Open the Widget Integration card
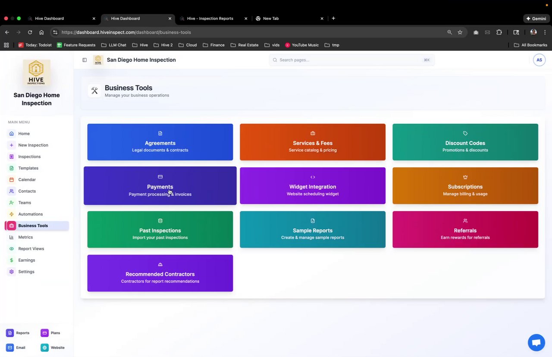This screenshot has height=357, width=552. (313, 186)
